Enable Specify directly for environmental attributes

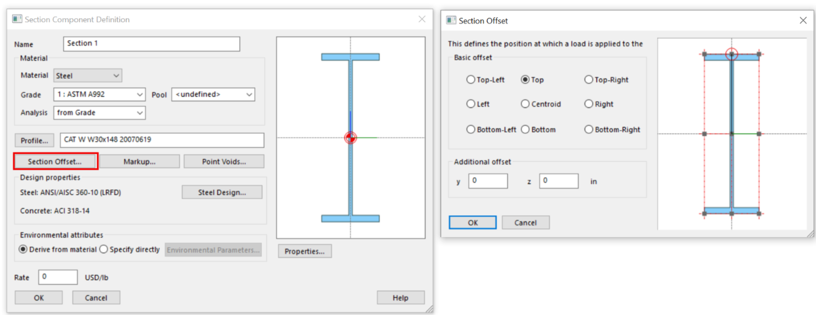tap(104, 249)
